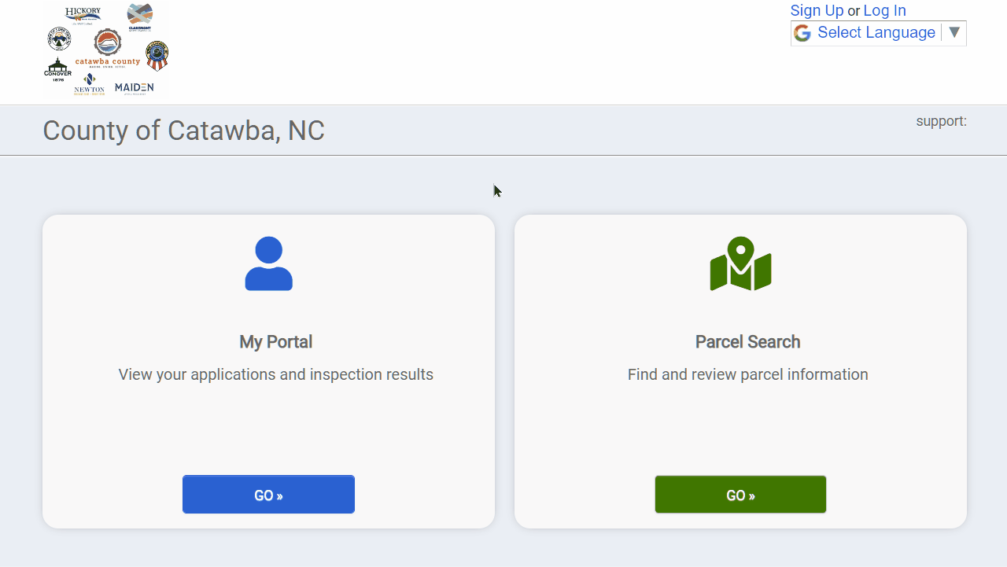Expand the language list with the triangle arrow
Screen dimensions: 1007x567
pos(954,33)
